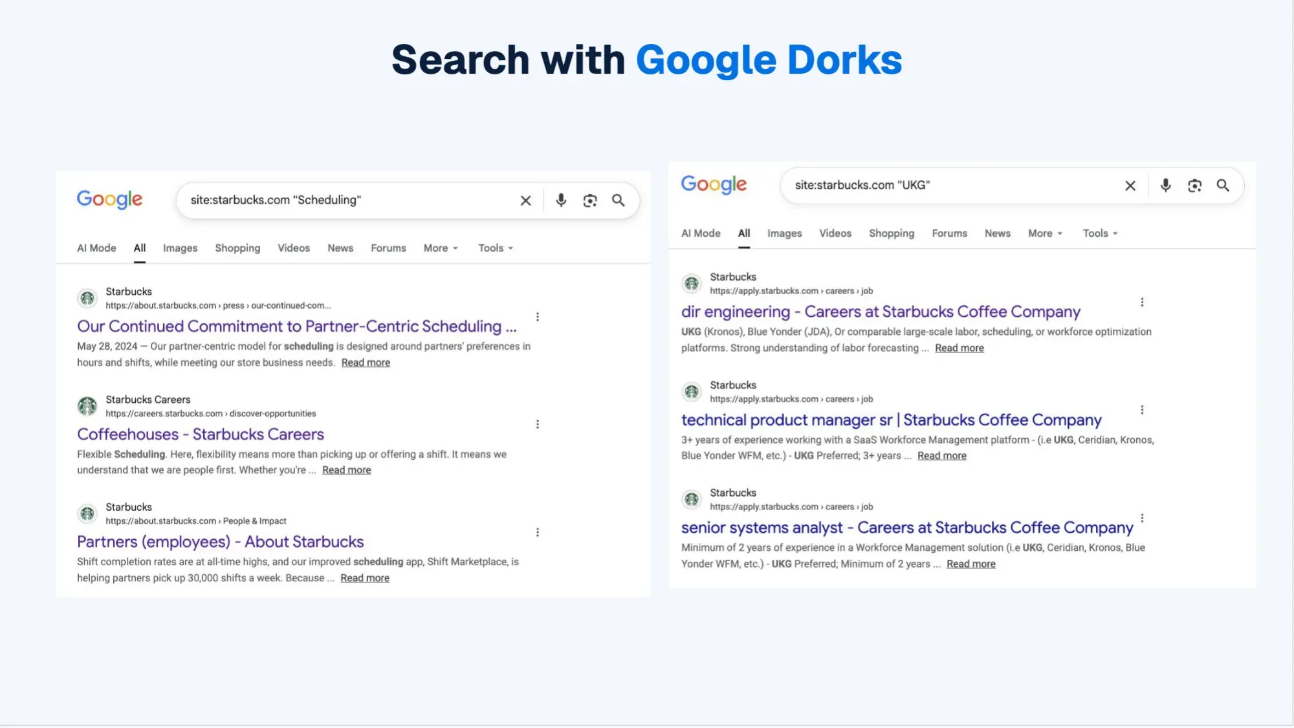Start voice search in Scheduling search bar

point(561,200)
